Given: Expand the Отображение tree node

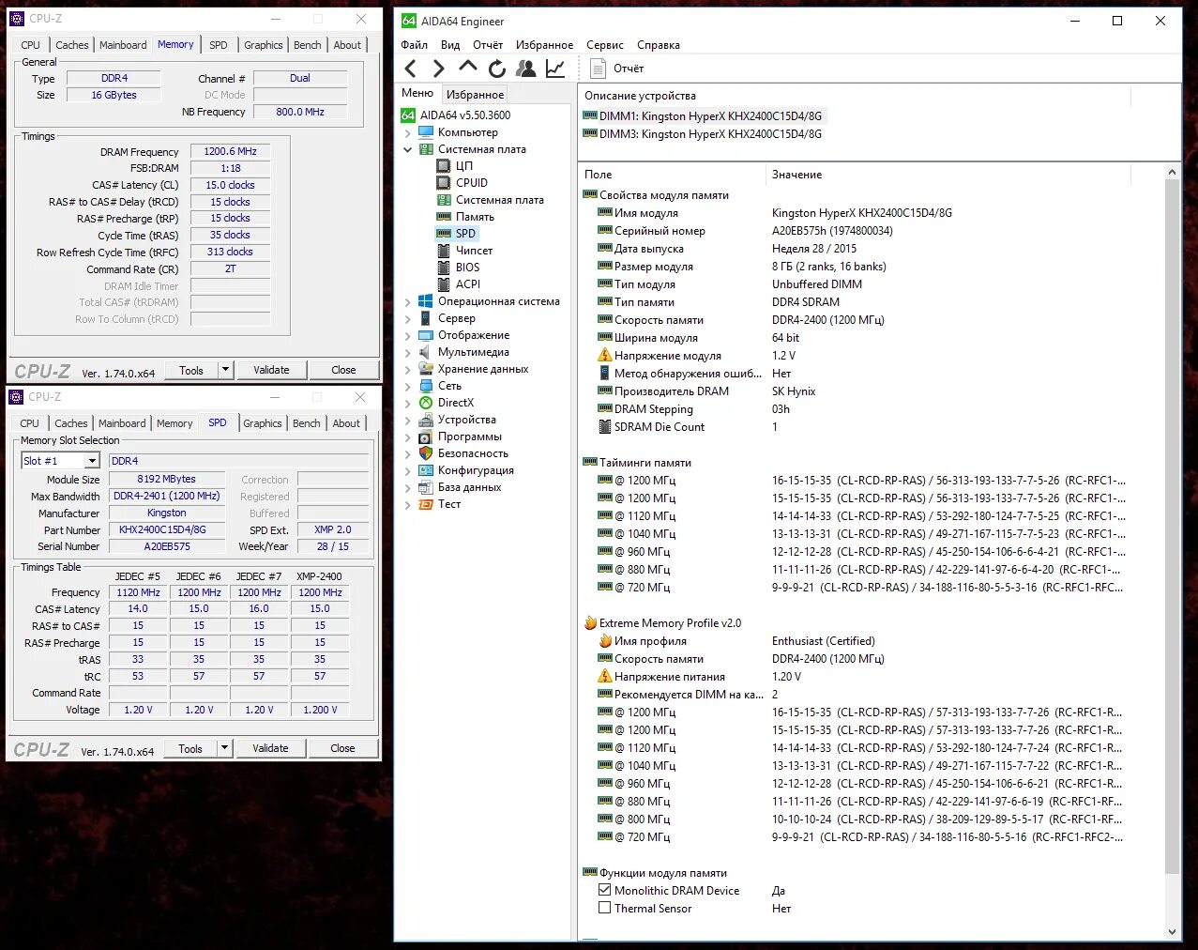Looking at the screenshot, I should [x=408, y=335].
